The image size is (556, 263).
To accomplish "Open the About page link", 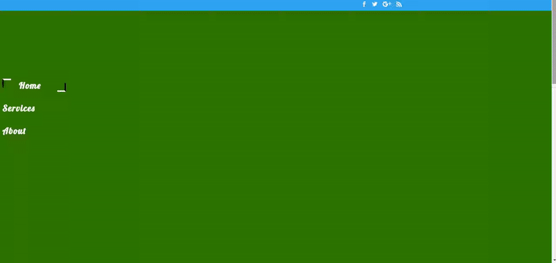I will point(14,131).
